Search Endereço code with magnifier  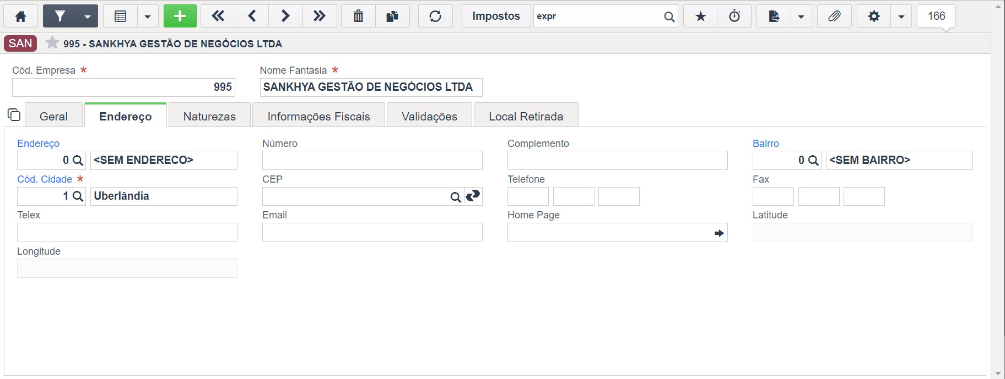[78, 161]
